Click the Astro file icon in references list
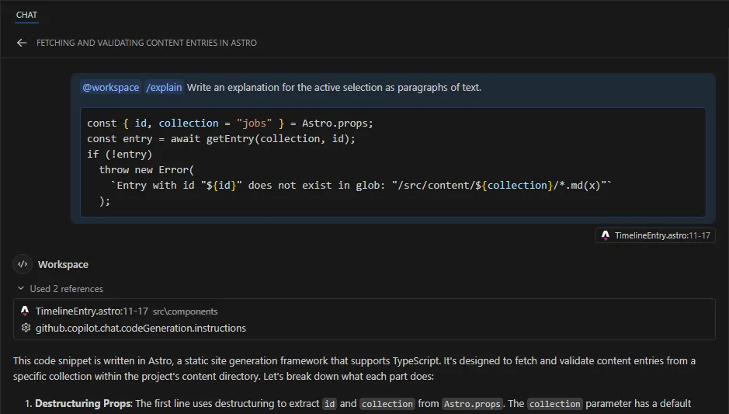This screenshot has height=414, width=729. 25,311
